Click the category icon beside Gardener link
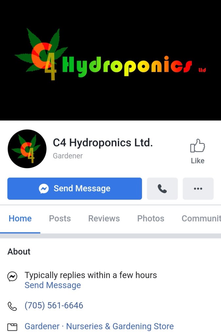 point(12,327)
